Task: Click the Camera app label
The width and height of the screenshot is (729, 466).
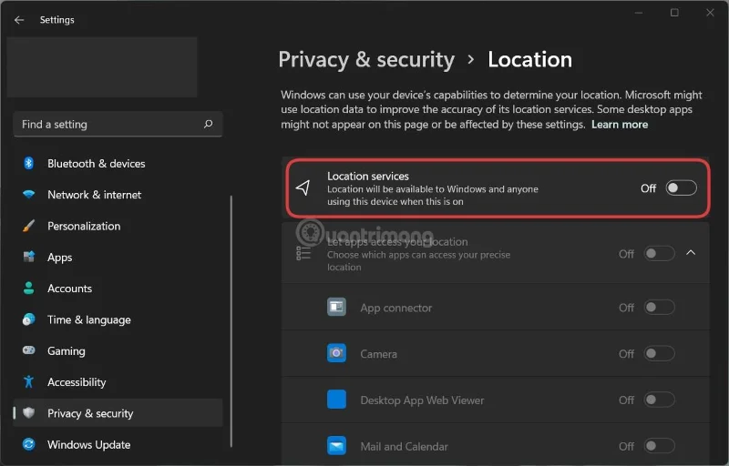Action: coord(378,354)
